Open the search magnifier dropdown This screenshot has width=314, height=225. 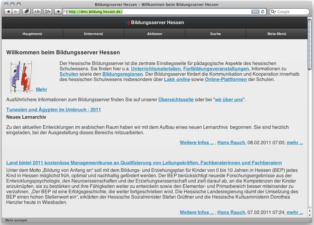click(273, 12)
